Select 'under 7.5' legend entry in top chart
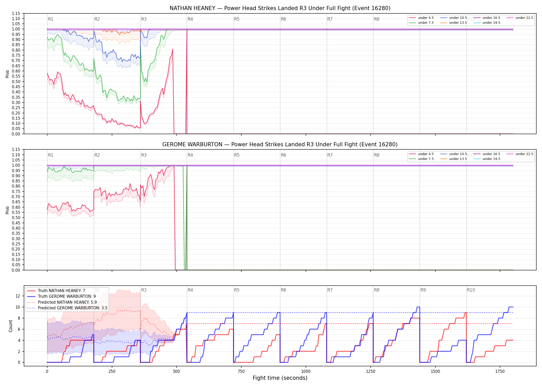This screenshot has height=387, width=542. point(421,23)
